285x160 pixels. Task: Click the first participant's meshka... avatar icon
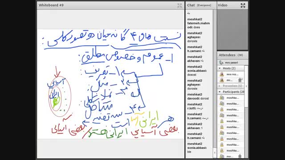point(222,98)
